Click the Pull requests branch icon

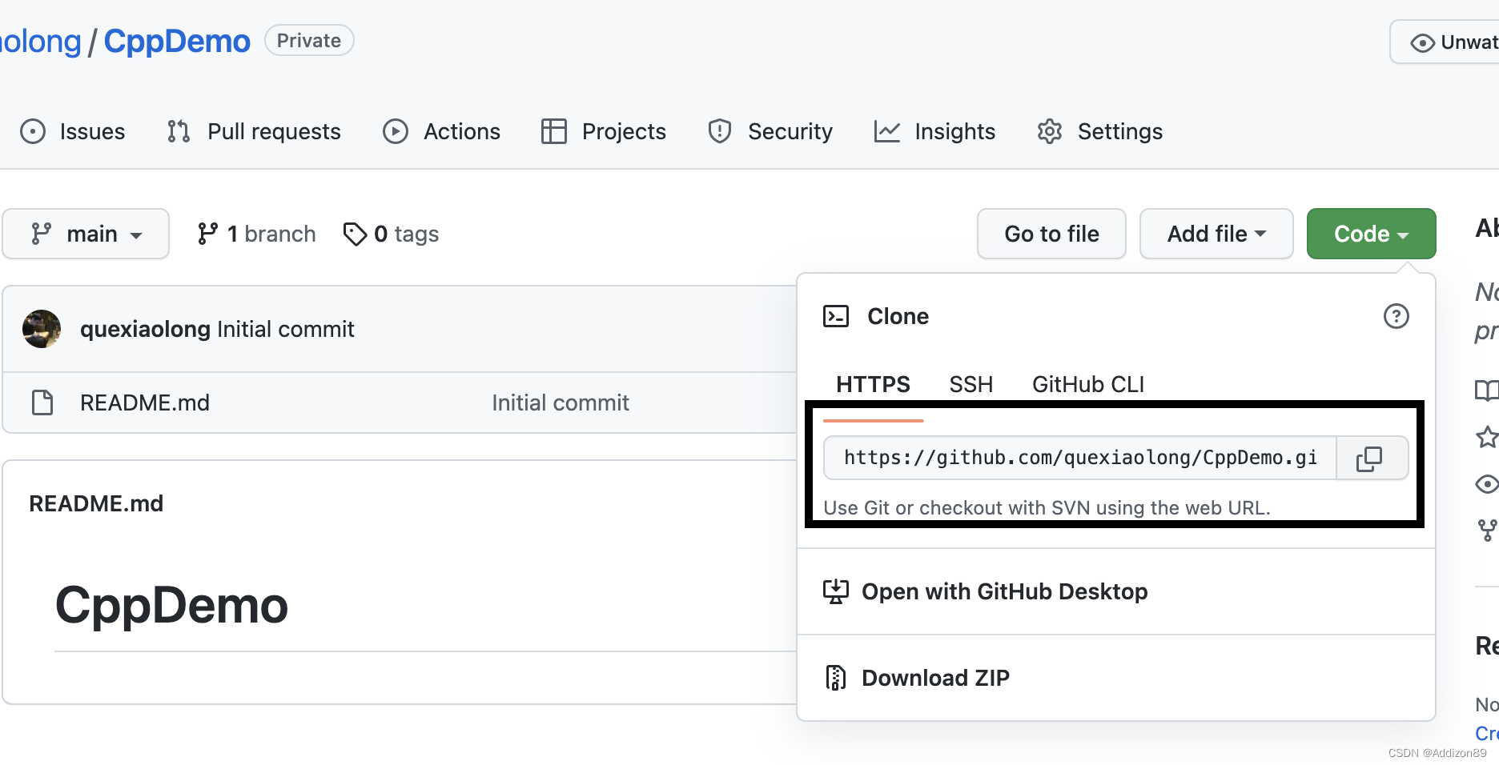pyautogui.click(x=179, y=131)
